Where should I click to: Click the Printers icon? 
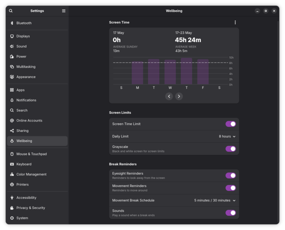tap(12, 185)
